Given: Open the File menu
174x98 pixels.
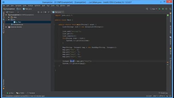Looking at the screenshot, I should [x=4, y=5].
